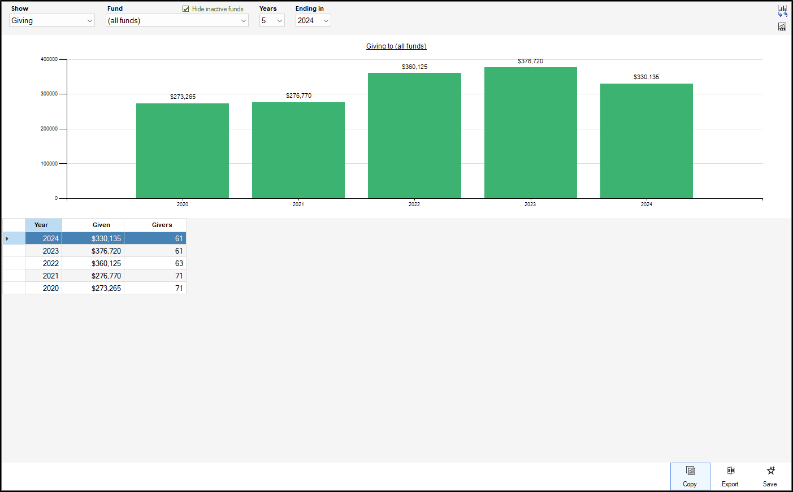Copy the chart using Copy button
This screenshot has height=492, width=793.
pyautogui.click(x=690, y=476)
